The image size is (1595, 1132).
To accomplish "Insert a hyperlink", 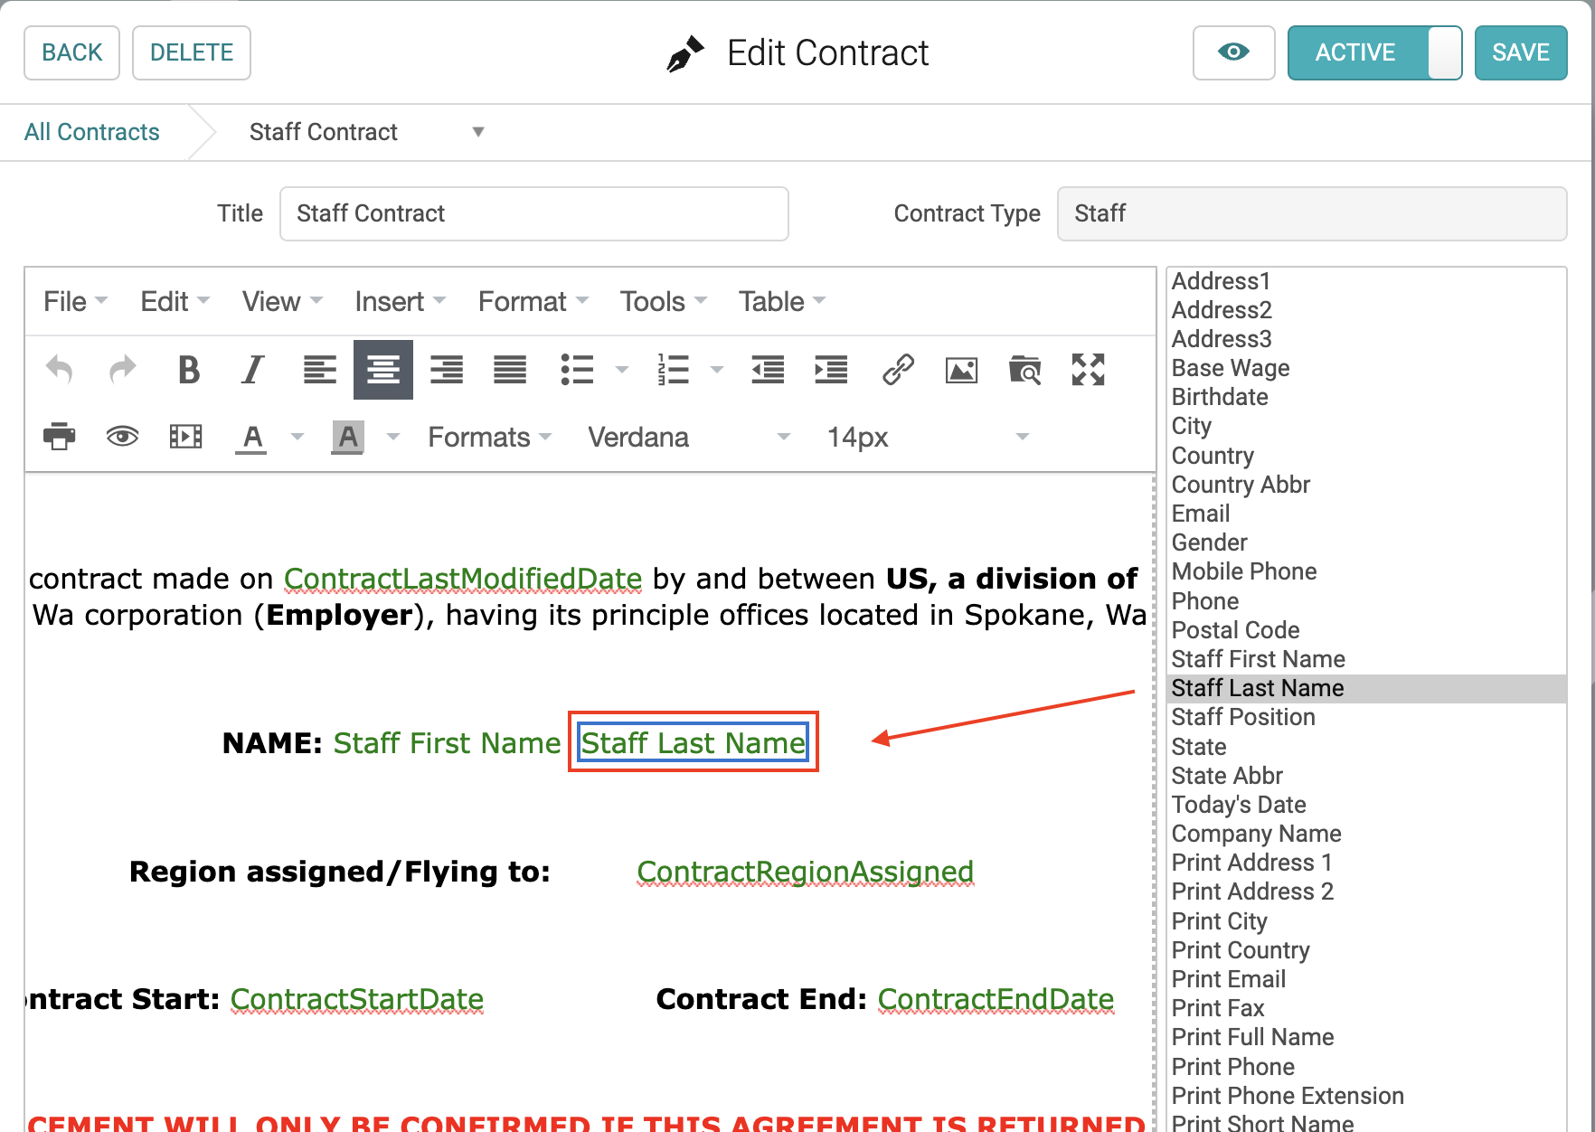I will pos(898,369).
